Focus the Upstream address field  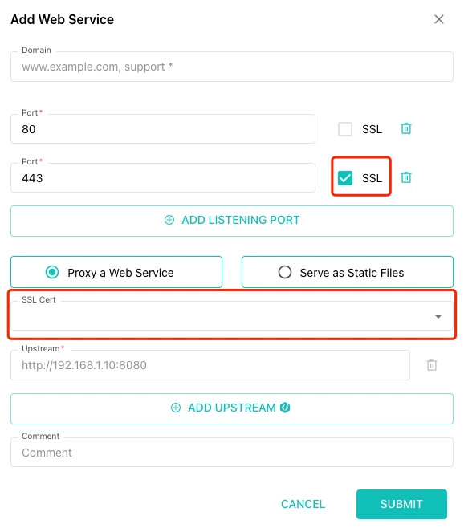click(x=210, y=365)
